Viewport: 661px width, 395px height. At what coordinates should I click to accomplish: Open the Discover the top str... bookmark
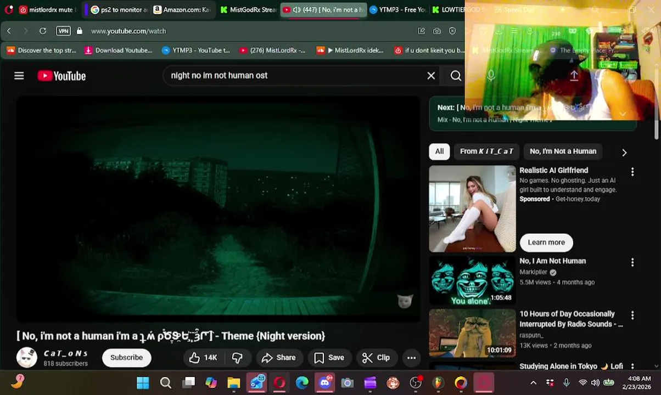coord(42,50)
